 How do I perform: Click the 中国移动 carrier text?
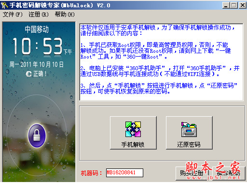pos(37,30)
